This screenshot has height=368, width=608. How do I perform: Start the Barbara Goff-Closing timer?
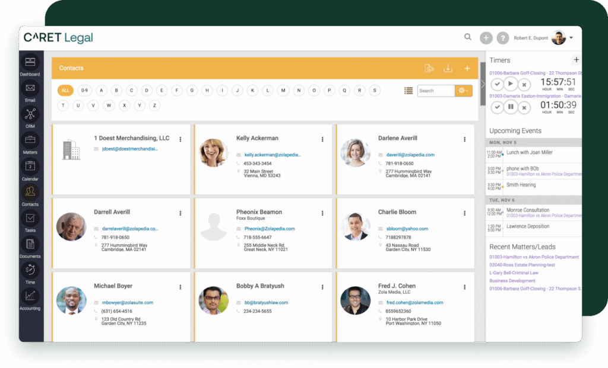[511, 84]
